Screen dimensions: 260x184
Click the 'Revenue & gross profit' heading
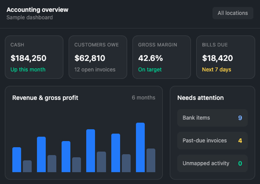pos(45,98)
